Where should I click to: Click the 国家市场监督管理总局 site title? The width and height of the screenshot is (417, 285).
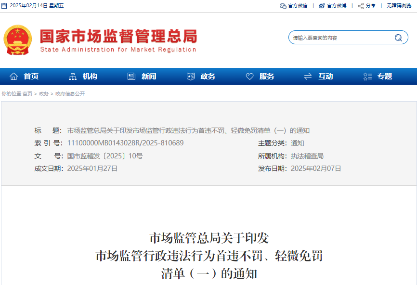(x=118, y=37)
